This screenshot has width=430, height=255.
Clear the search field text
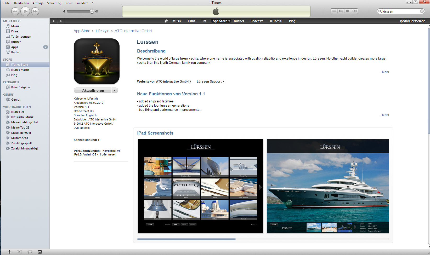click(x=422, y=11)
